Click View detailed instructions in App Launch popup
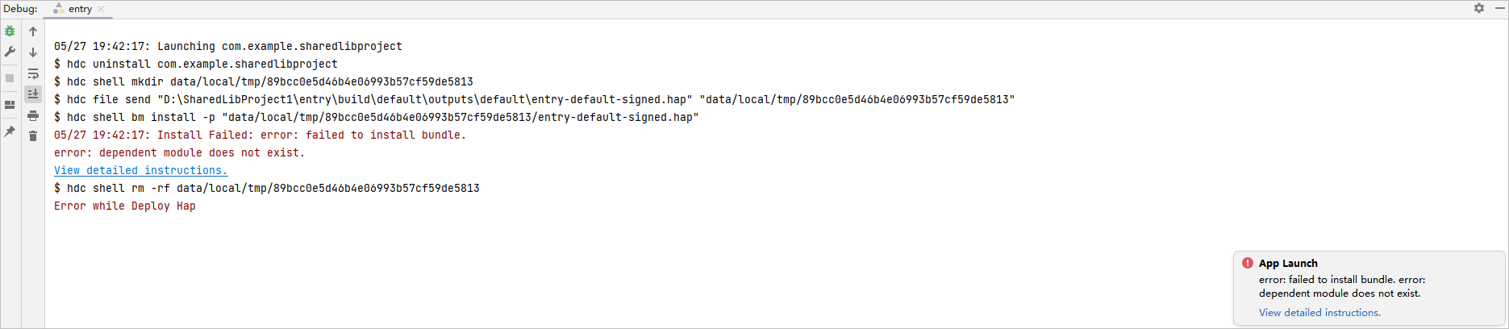 (1319, 313)
